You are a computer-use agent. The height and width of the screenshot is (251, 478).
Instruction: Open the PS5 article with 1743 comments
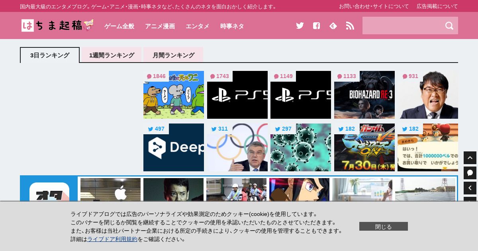237,95
